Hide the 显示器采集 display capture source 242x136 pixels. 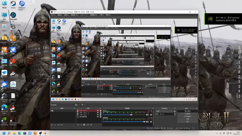(98, 117)
